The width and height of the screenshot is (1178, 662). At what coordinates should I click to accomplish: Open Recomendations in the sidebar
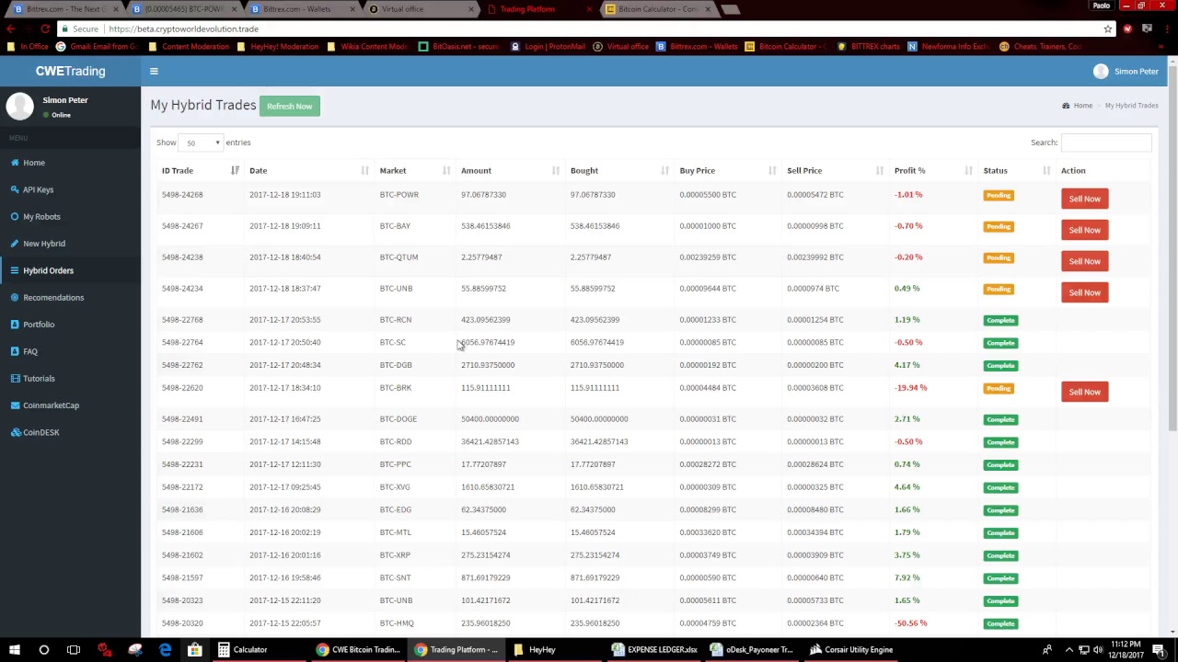(x=53, y=298)
